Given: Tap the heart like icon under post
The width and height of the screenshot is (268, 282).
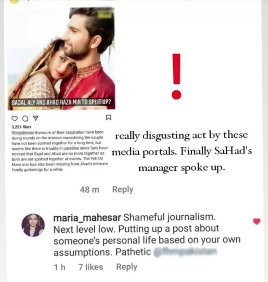Looking at the screenshot, I should 15,119.
